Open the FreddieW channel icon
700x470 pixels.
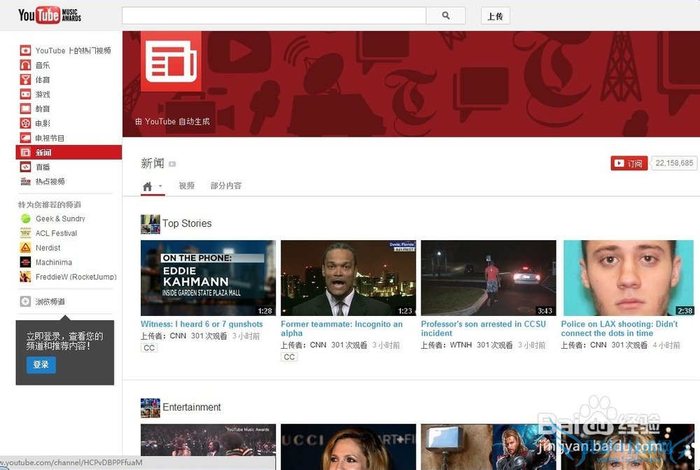coord(25,277)
